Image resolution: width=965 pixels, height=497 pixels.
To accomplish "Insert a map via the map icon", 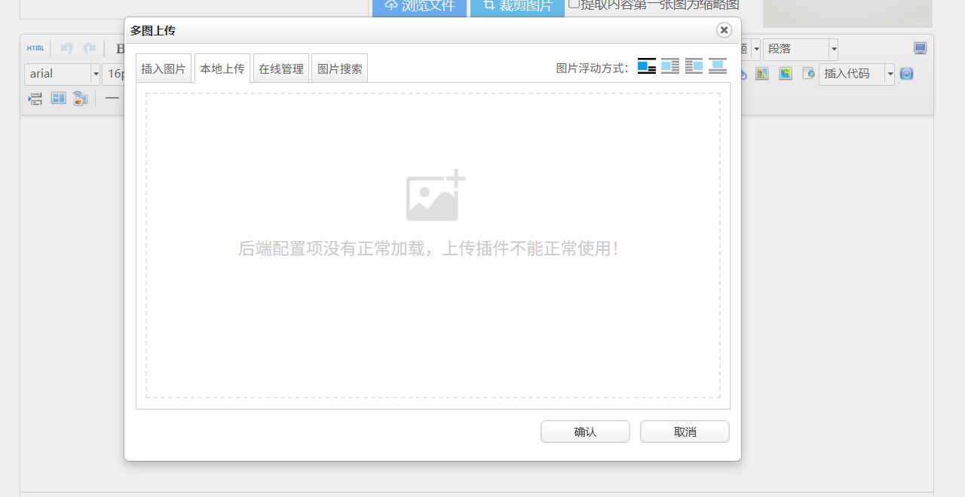I will pos(762,74).
